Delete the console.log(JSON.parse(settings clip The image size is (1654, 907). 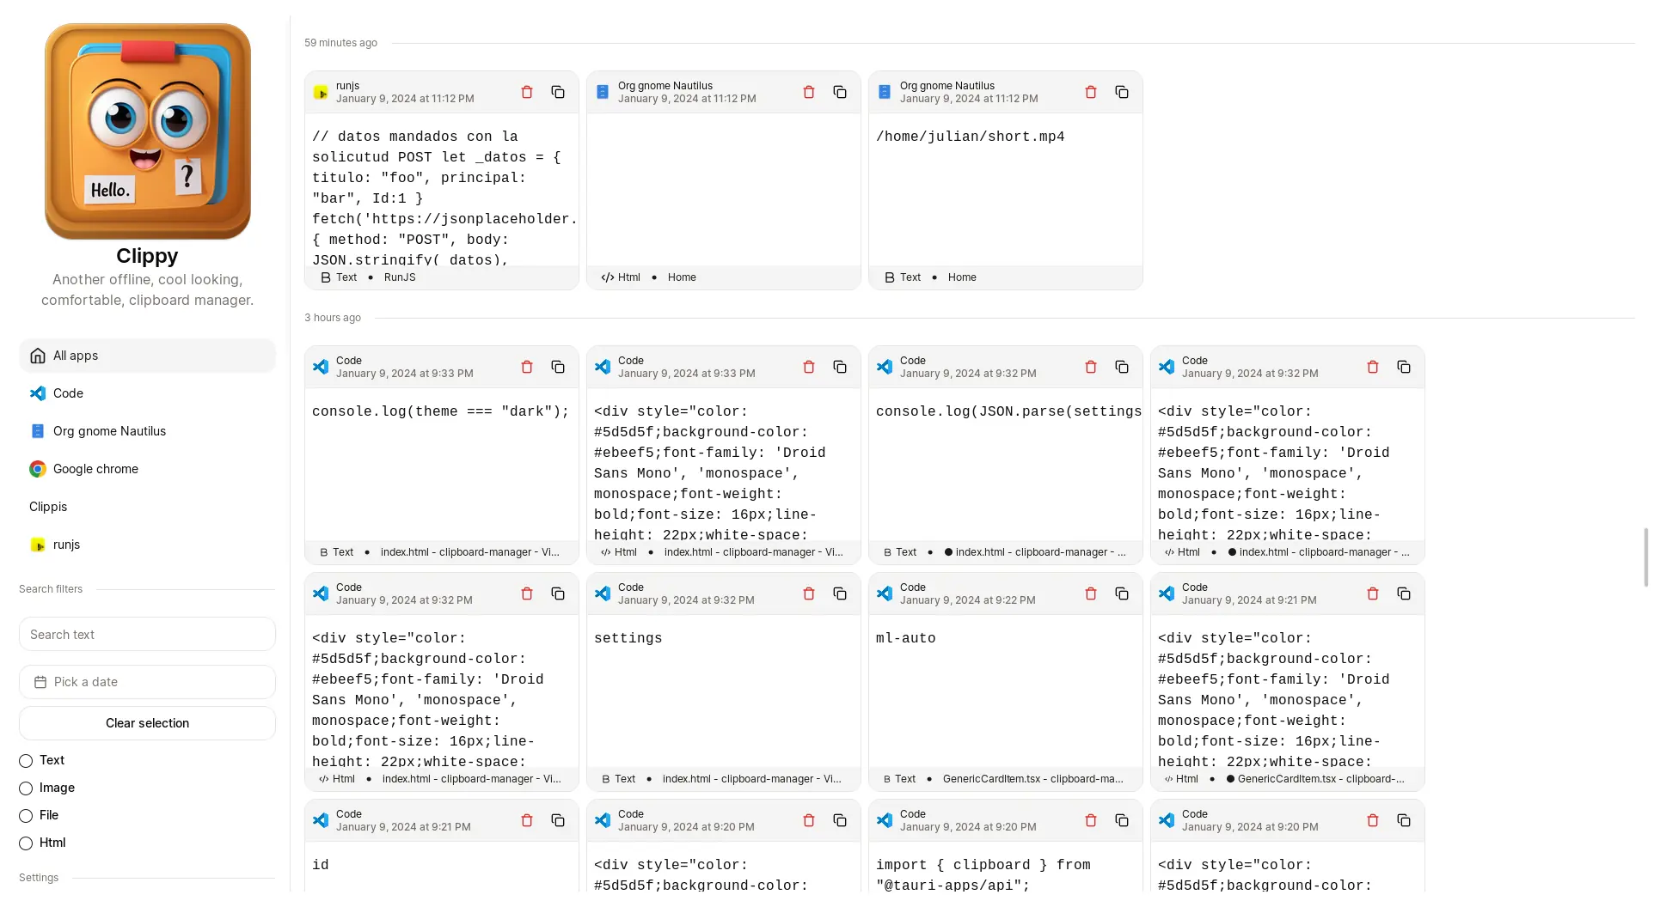tap(1091, 367)
